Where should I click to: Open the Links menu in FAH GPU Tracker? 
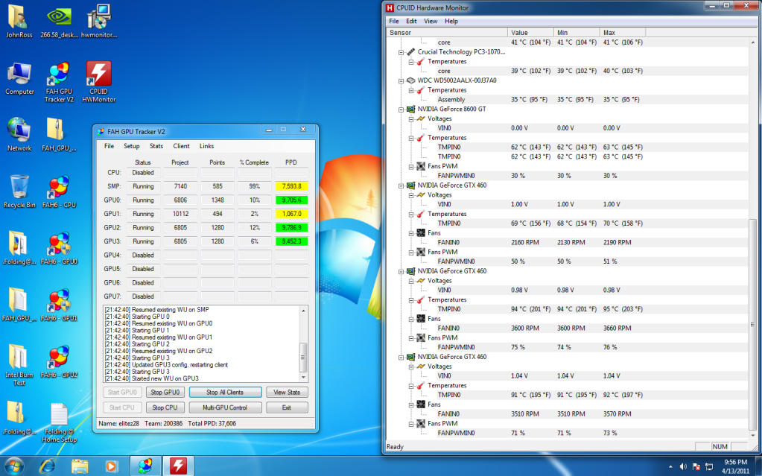[x=206, y=146]
